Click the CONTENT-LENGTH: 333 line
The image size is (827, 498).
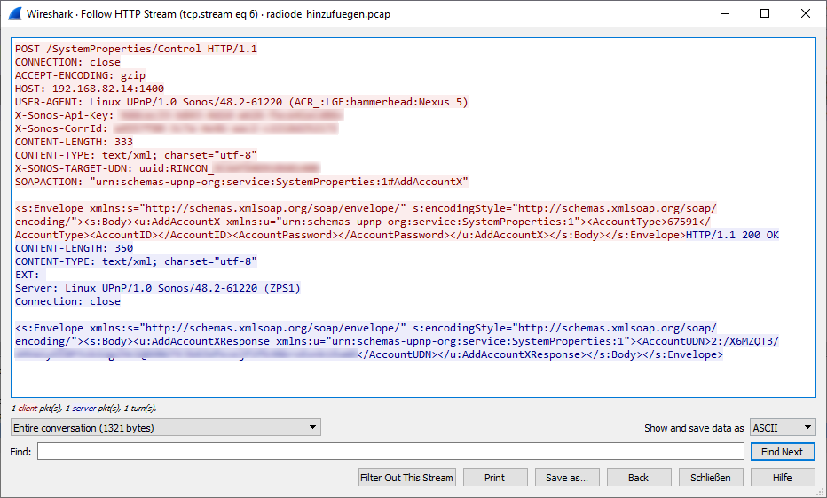coord(74,142)
